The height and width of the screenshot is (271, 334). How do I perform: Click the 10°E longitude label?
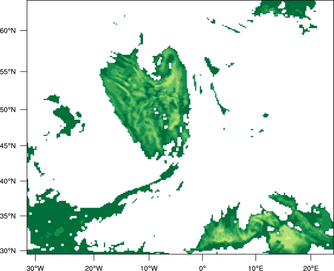[256, 268]
